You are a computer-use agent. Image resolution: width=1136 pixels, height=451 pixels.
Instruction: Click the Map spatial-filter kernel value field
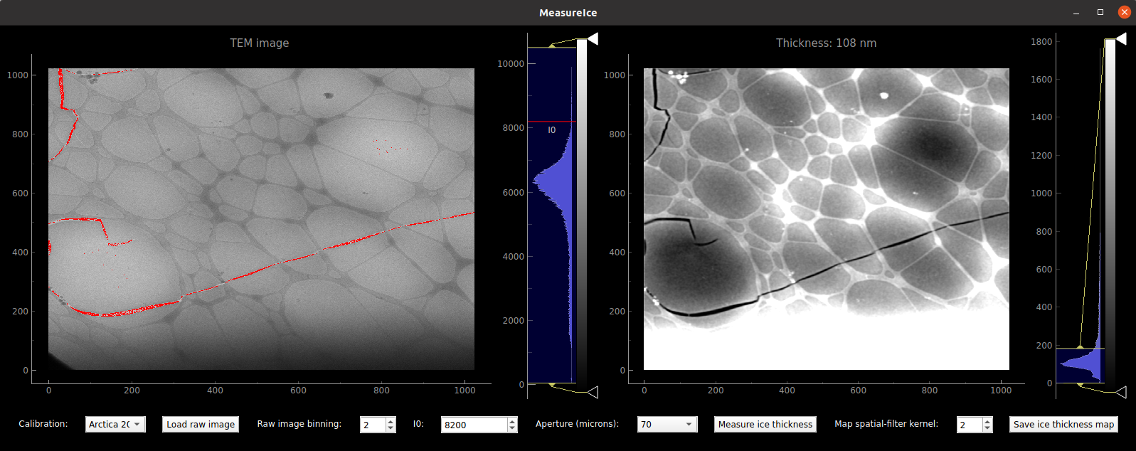[x=970, y=425]
